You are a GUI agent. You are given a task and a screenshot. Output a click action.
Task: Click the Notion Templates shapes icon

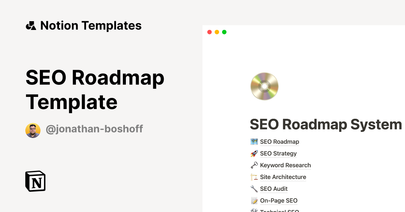[x=31, y=26]
